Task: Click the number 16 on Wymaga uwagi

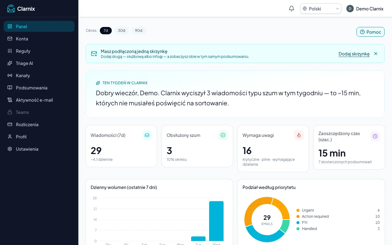Action: [x=247, y=151]
